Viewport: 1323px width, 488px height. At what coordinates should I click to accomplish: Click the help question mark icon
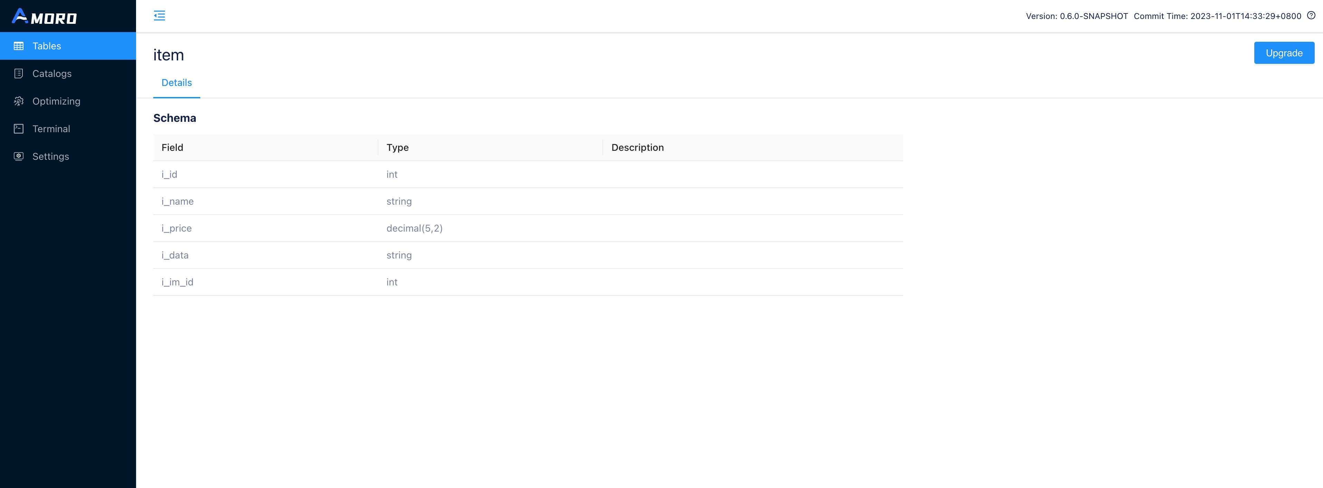1311,16
